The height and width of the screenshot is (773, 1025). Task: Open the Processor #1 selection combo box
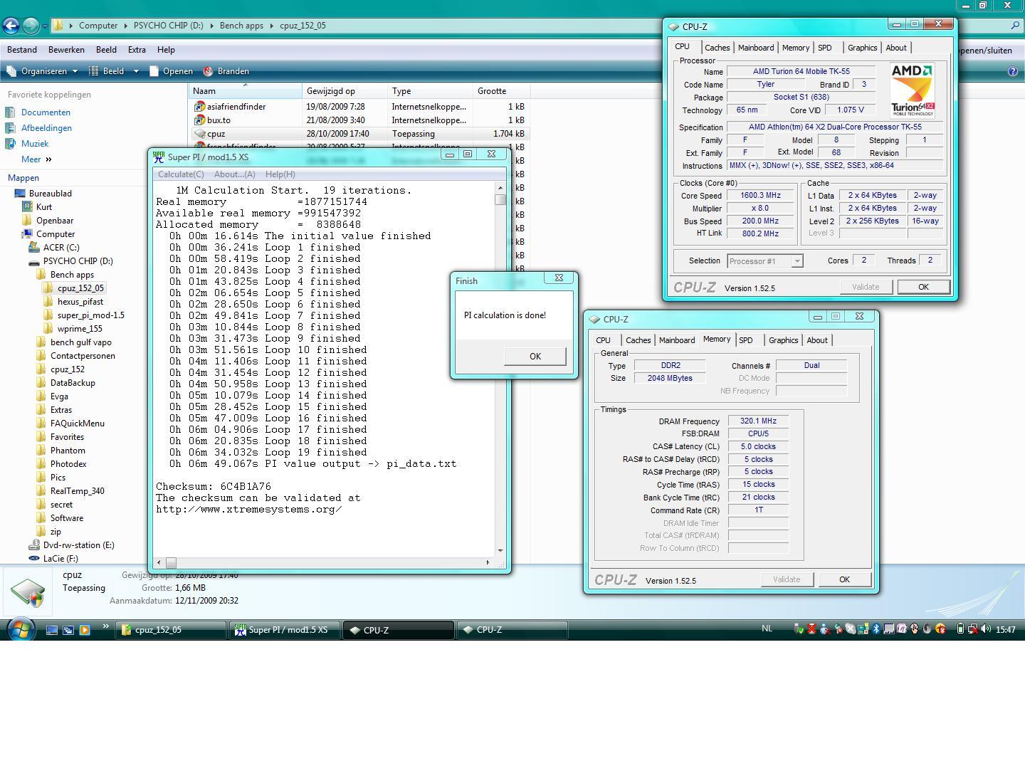click(x=765, y=261)
